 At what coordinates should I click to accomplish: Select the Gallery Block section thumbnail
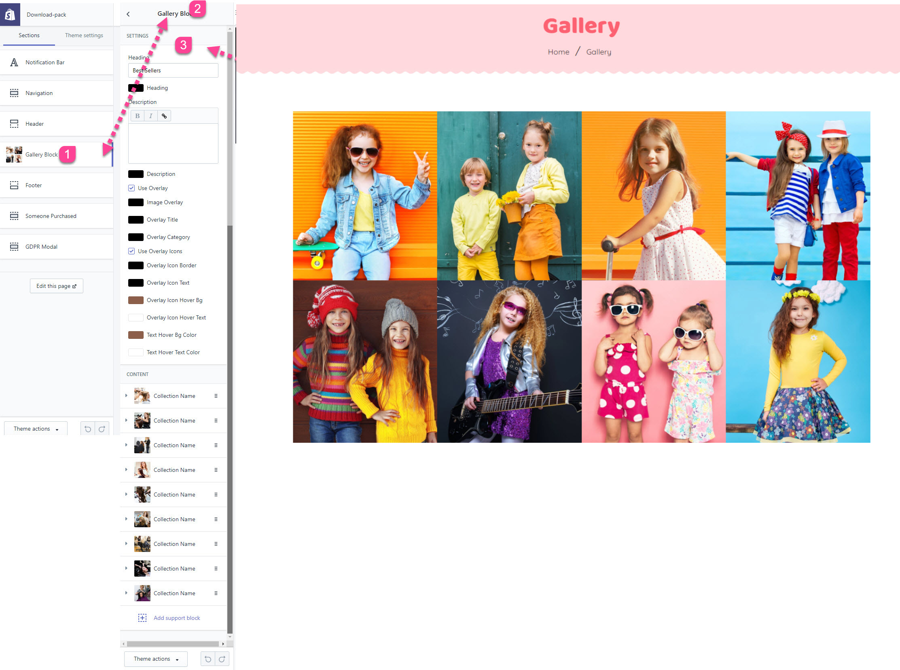[x=14, y=154]
